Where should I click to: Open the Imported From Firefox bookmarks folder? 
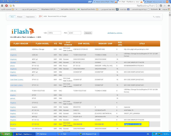coord(90,9)
